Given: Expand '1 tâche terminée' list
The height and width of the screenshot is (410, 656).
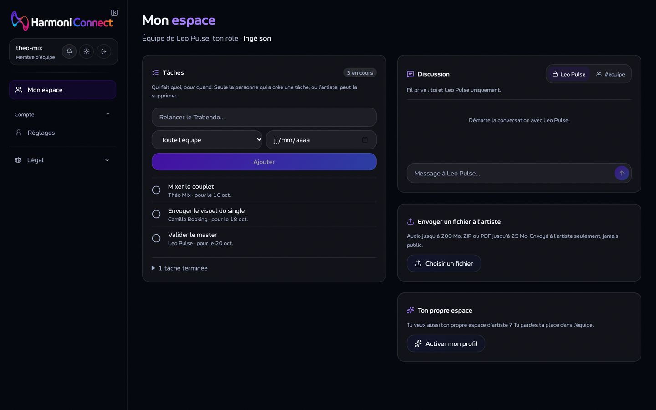Looking at the screenshot, I should click(180, 268).
